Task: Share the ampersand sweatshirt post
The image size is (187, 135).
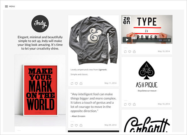Action: 81,84
